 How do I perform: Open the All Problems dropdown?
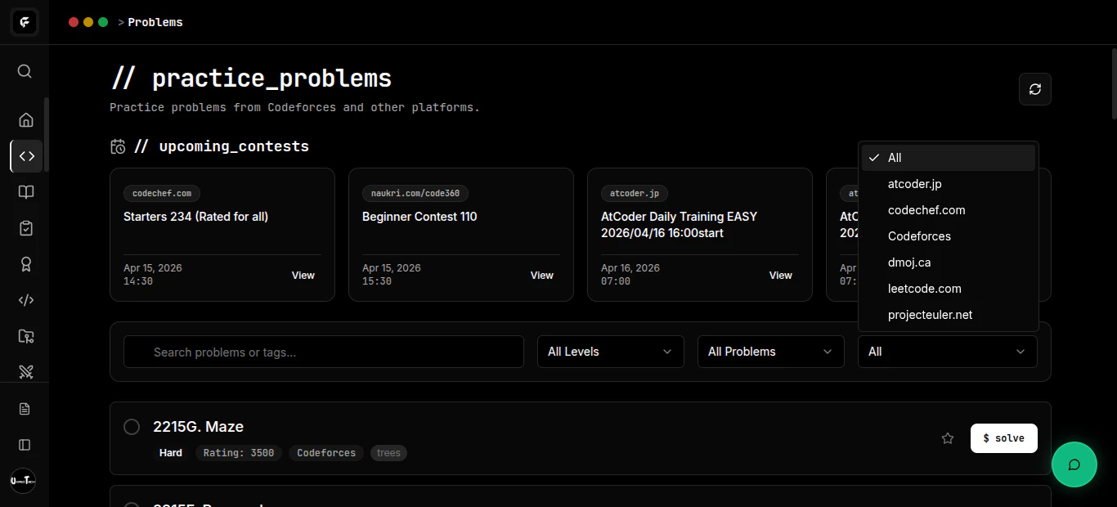coord(770,352)
